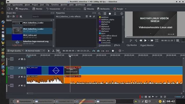Image resolution: width=185 pixels, height=104 pixels.
Task: Click the Megnyitás toolbar button
Action: click(x=23, y=9)
